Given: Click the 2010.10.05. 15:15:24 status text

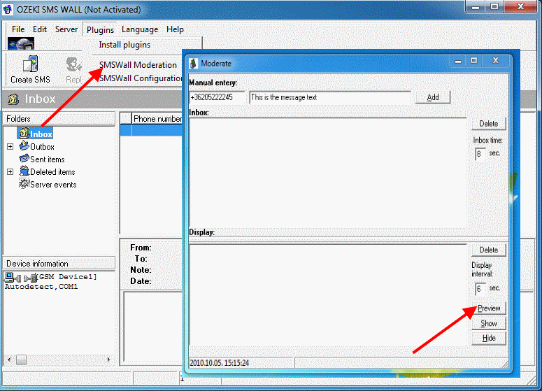Looking at the screenshot, I should point(219,363).
